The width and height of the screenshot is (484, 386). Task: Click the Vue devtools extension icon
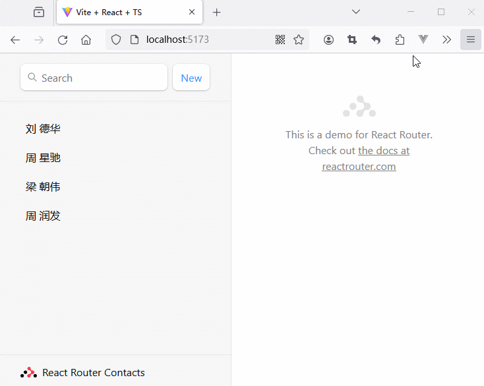tap(423, 40)
